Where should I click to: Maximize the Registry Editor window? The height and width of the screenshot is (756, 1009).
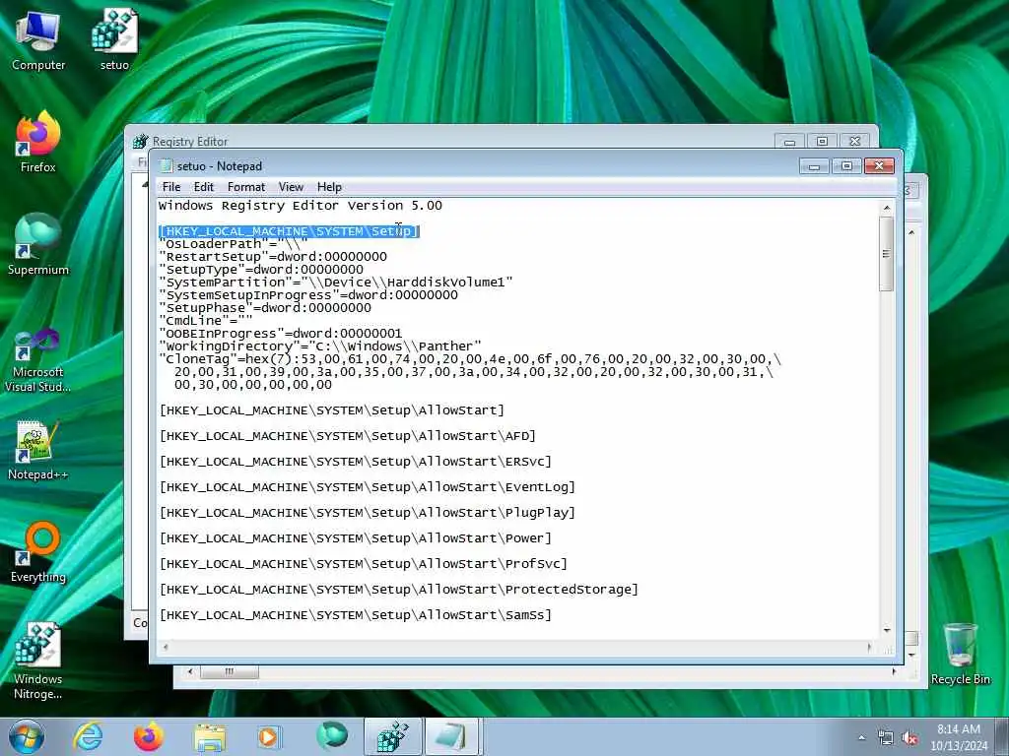(x=822, y=141)
